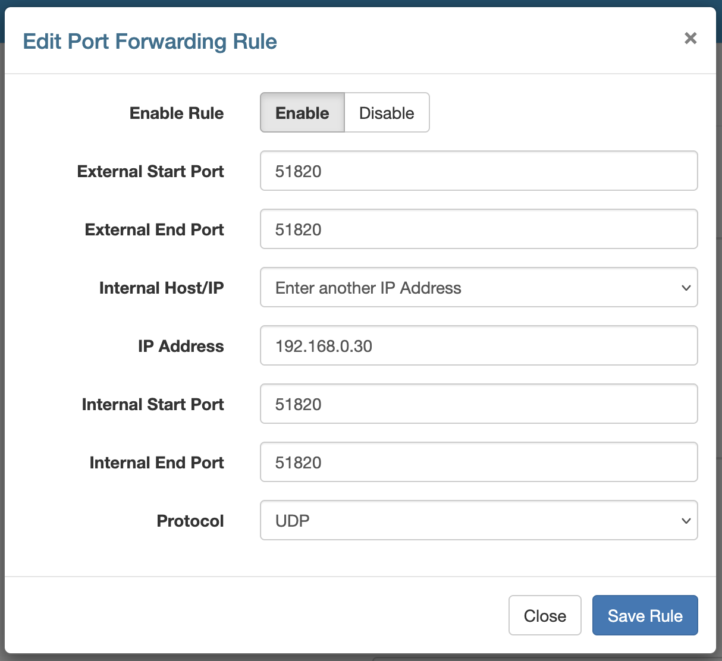Image resolution: width=722 pixels, height=661 pixels.
Task: Focus the Internal Start Port input
Action: tap(478, 404)
